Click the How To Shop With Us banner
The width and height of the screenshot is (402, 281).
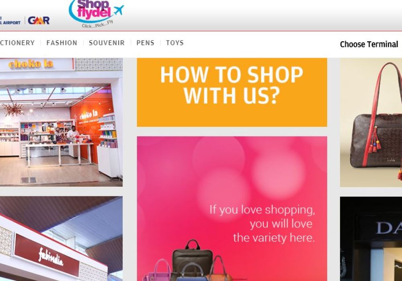pyautogui.click(x=232, y=92)
